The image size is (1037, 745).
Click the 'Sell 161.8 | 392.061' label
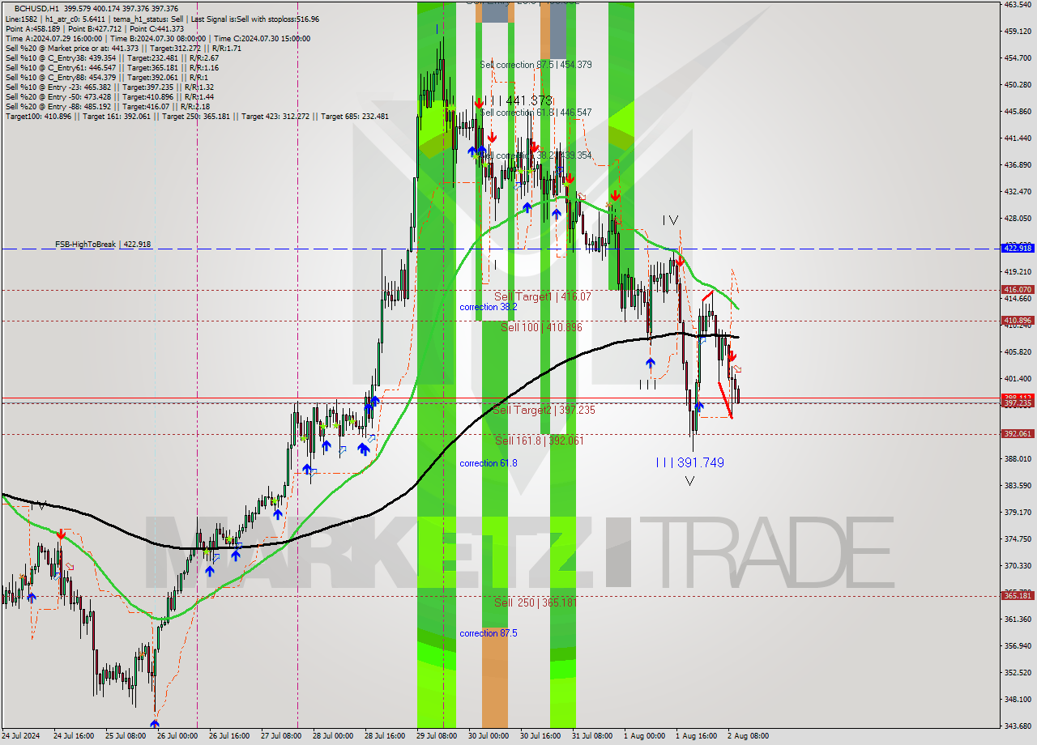point(539,441)
